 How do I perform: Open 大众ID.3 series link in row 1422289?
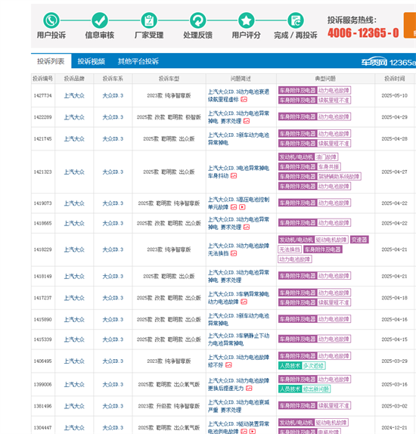tap(113, 117)
